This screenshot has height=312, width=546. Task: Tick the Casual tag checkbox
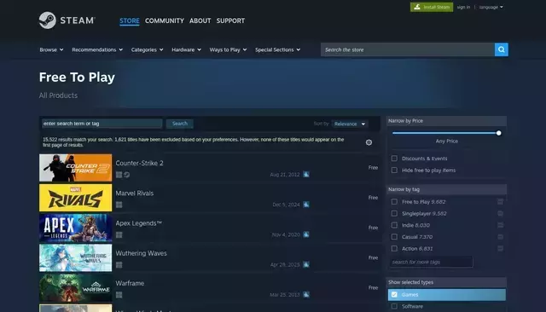(394, 237)
